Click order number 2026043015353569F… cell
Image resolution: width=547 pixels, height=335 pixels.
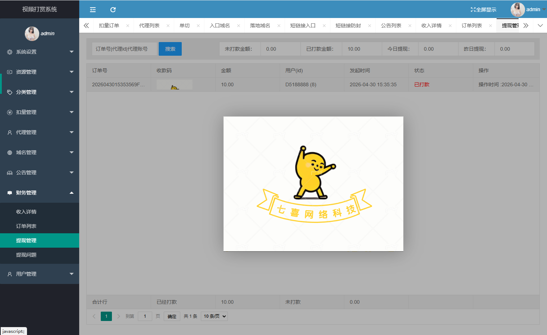coord(118,84)
